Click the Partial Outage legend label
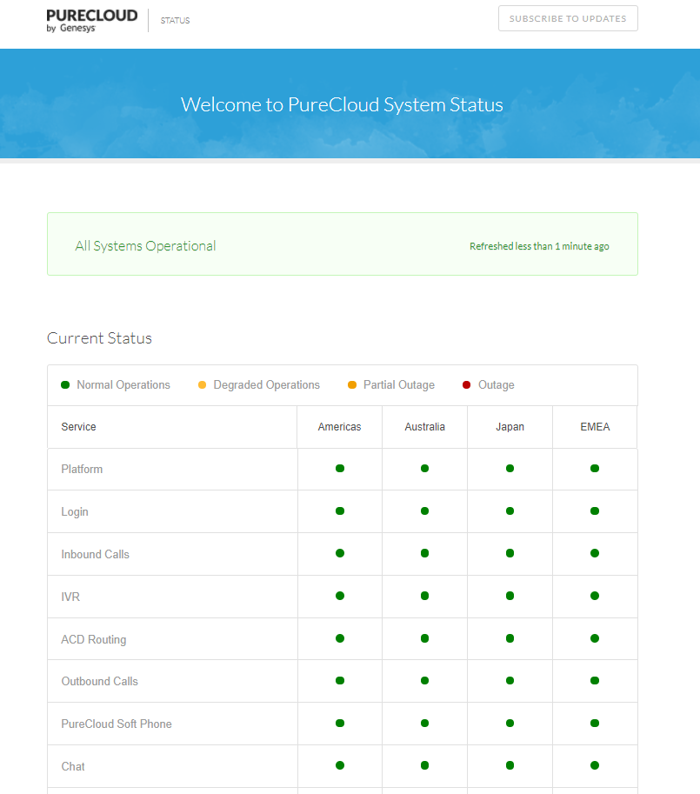Image resolution: width=700 pixels, height=794 pixels. 399,385
